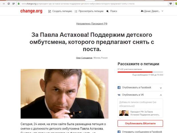Click the browser forward arrow
The image size is (177, 133).
pyautogui.click(x=4, y=4)
